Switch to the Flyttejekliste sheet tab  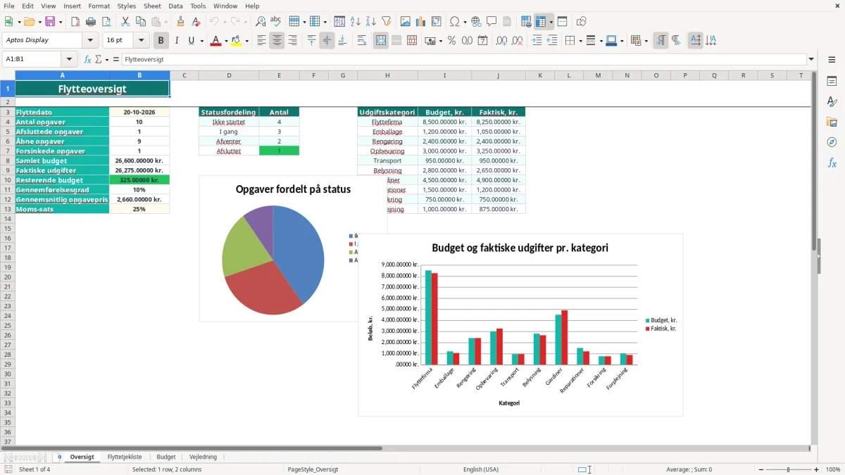pyautogui.click(x=125, y=457)
